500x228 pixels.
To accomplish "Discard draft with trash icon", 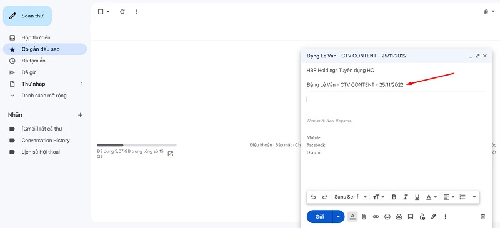I will pos(482,217).
